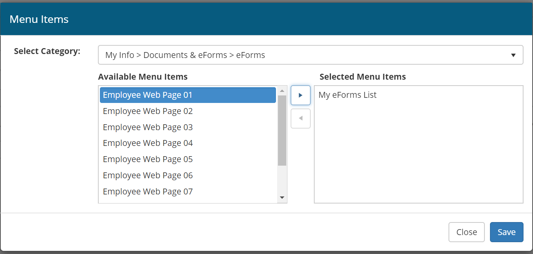Select Employee Web Page 02
This screenshot has width=533, height=254.
[148, 111]
